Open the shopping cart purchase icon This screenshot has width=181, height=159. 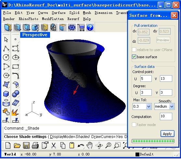[x=81, y=27]
